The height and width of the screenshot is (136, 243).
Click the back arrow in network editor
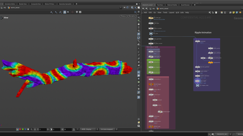pos(143,8)
